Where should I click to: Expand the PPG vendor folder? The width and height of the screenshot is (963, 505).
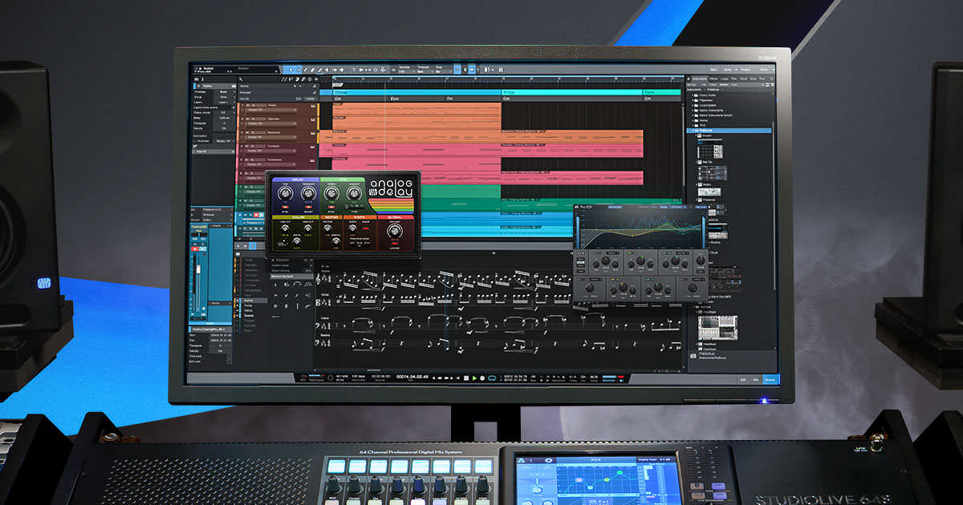tap(694, 125)
